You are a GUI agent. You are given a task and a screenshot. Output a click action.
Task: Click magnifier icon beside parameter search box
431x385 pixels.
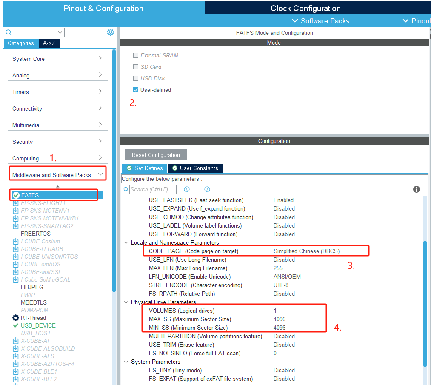[x=126, y=189]
